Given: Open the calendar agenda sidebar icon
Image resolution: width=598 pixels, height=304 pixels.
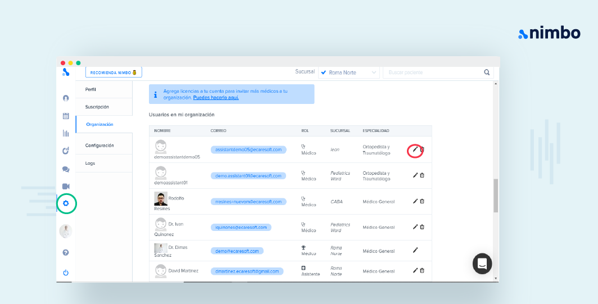Looking at the screenshot, I should [66, 116].
